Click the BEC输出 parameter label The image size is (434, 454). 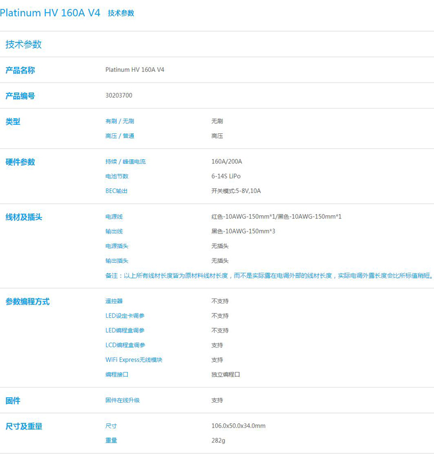click(x=116, y=191)
